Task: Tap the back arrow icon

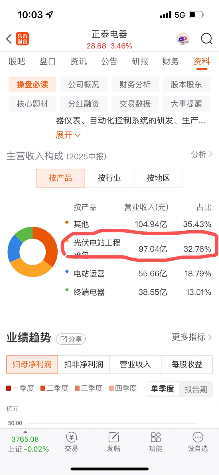Action: 9,39
